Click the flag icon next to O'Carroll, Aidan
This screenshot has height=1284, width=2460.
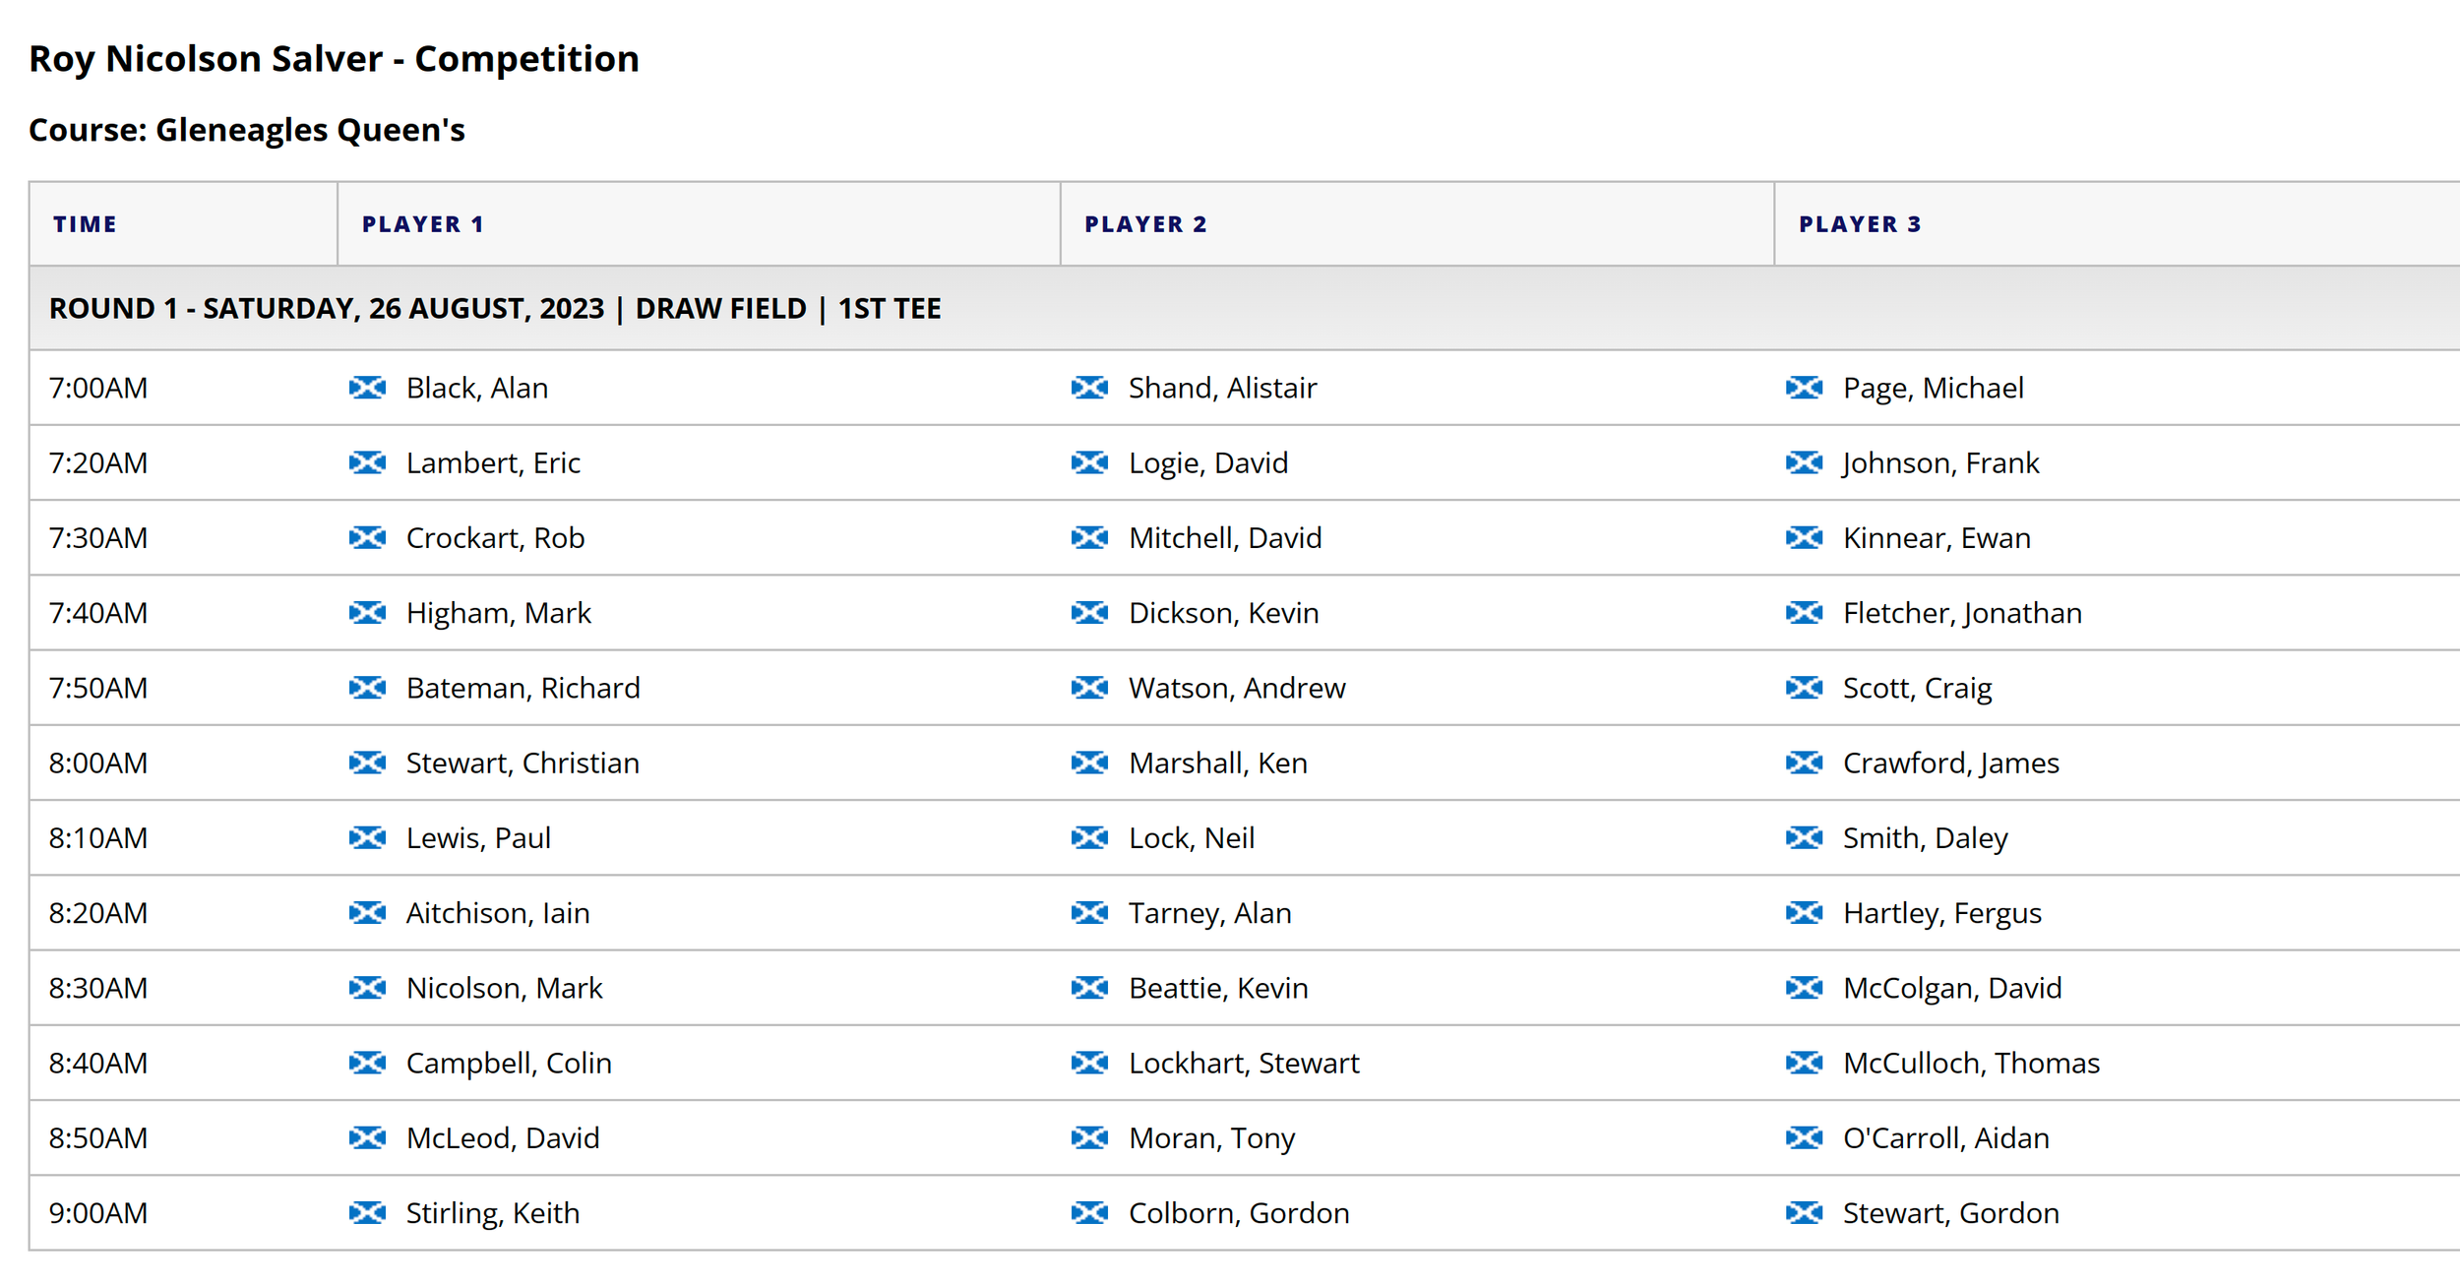click(1804, 1137)
